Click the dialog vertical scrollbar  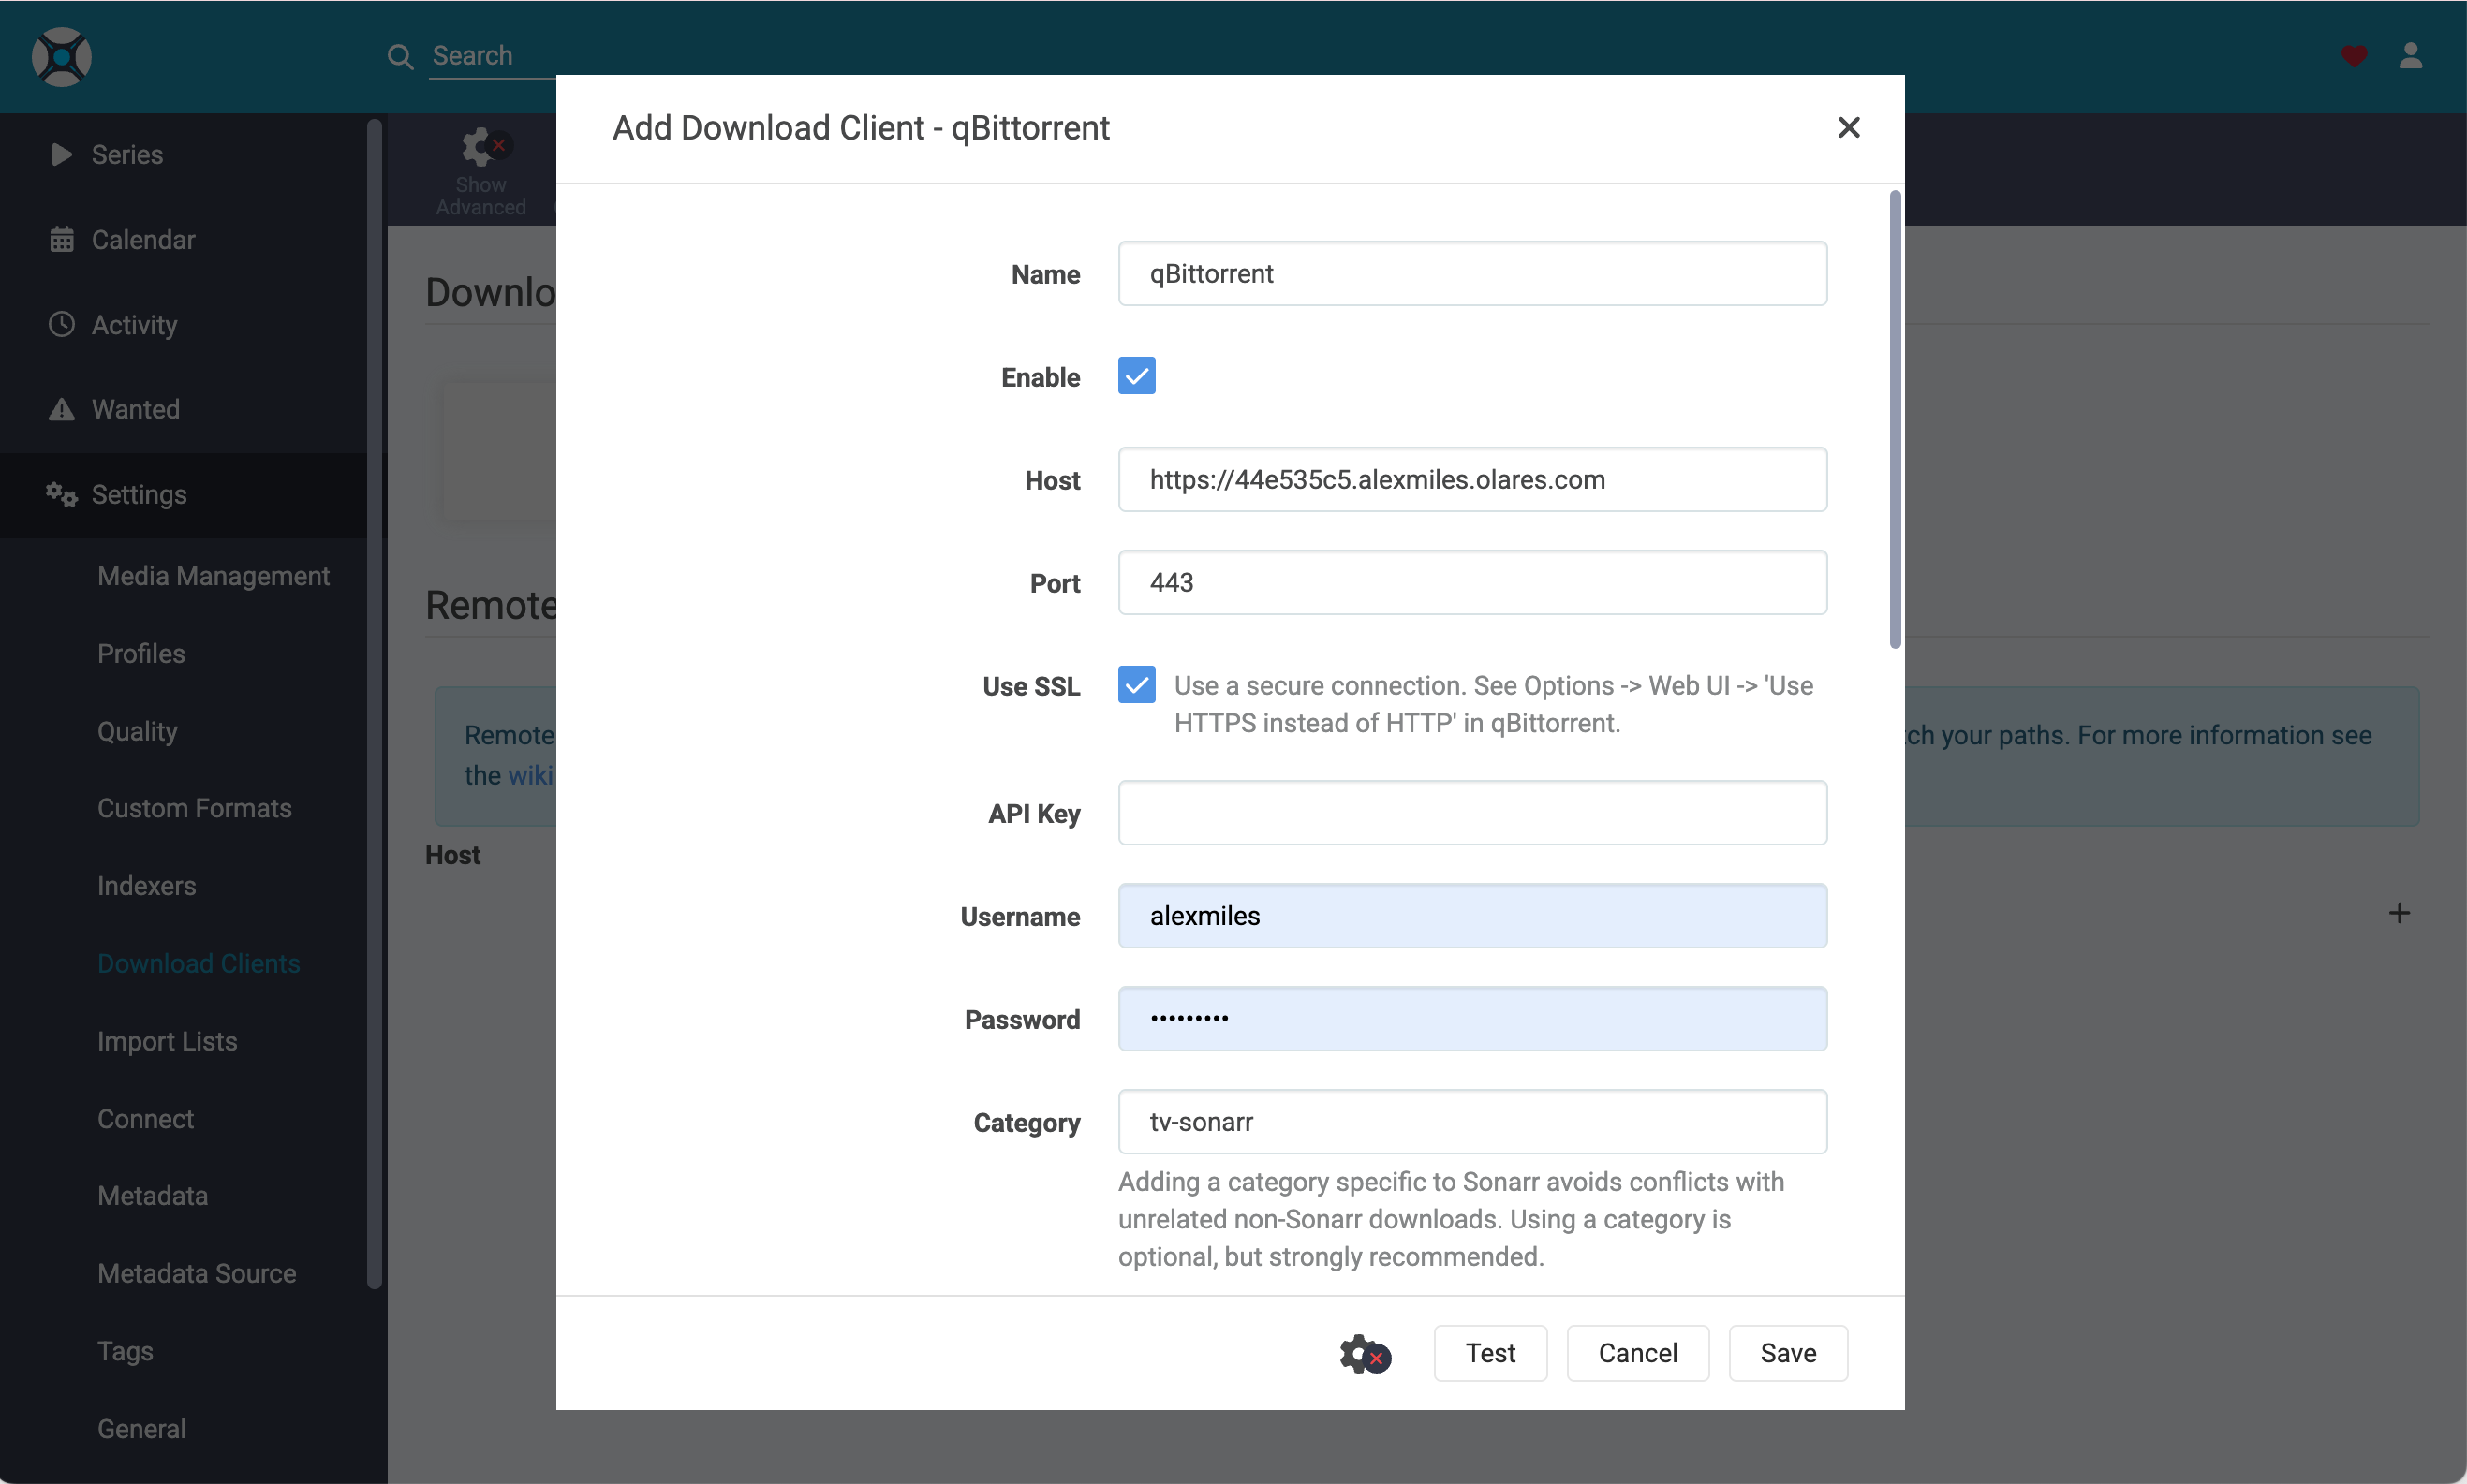(1895, 419)
